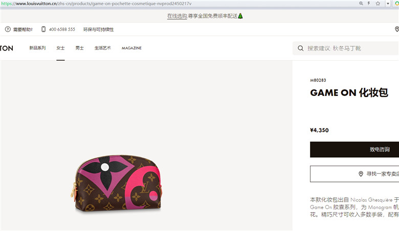Viewport: 399px width, 231px height.
Task: Open 环保与可持续性 link
Action: pos(99,30)
